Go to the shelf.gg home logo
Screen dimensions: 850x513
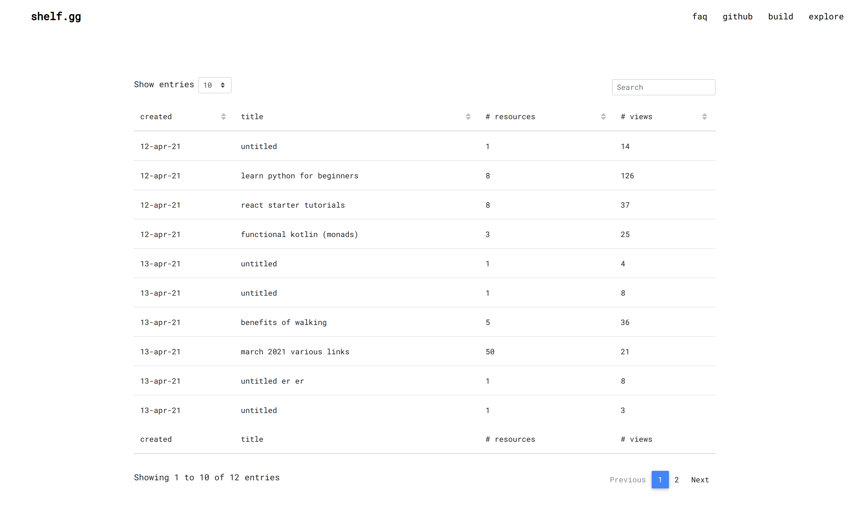(x=56, y=16)
